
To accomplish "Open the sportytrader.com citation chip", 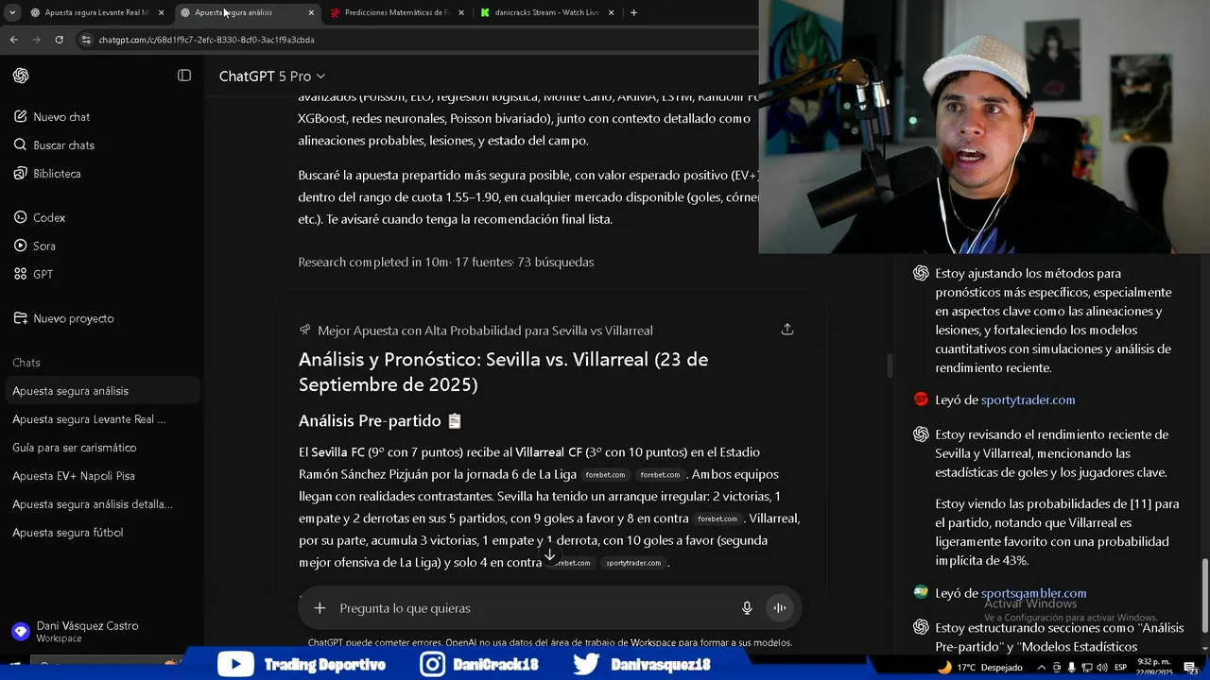I will pos(633,563).
